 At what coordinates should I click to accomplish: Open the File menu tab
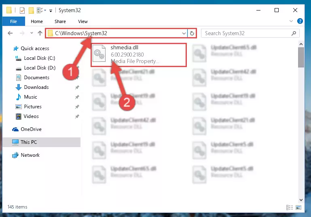point(13,21)
